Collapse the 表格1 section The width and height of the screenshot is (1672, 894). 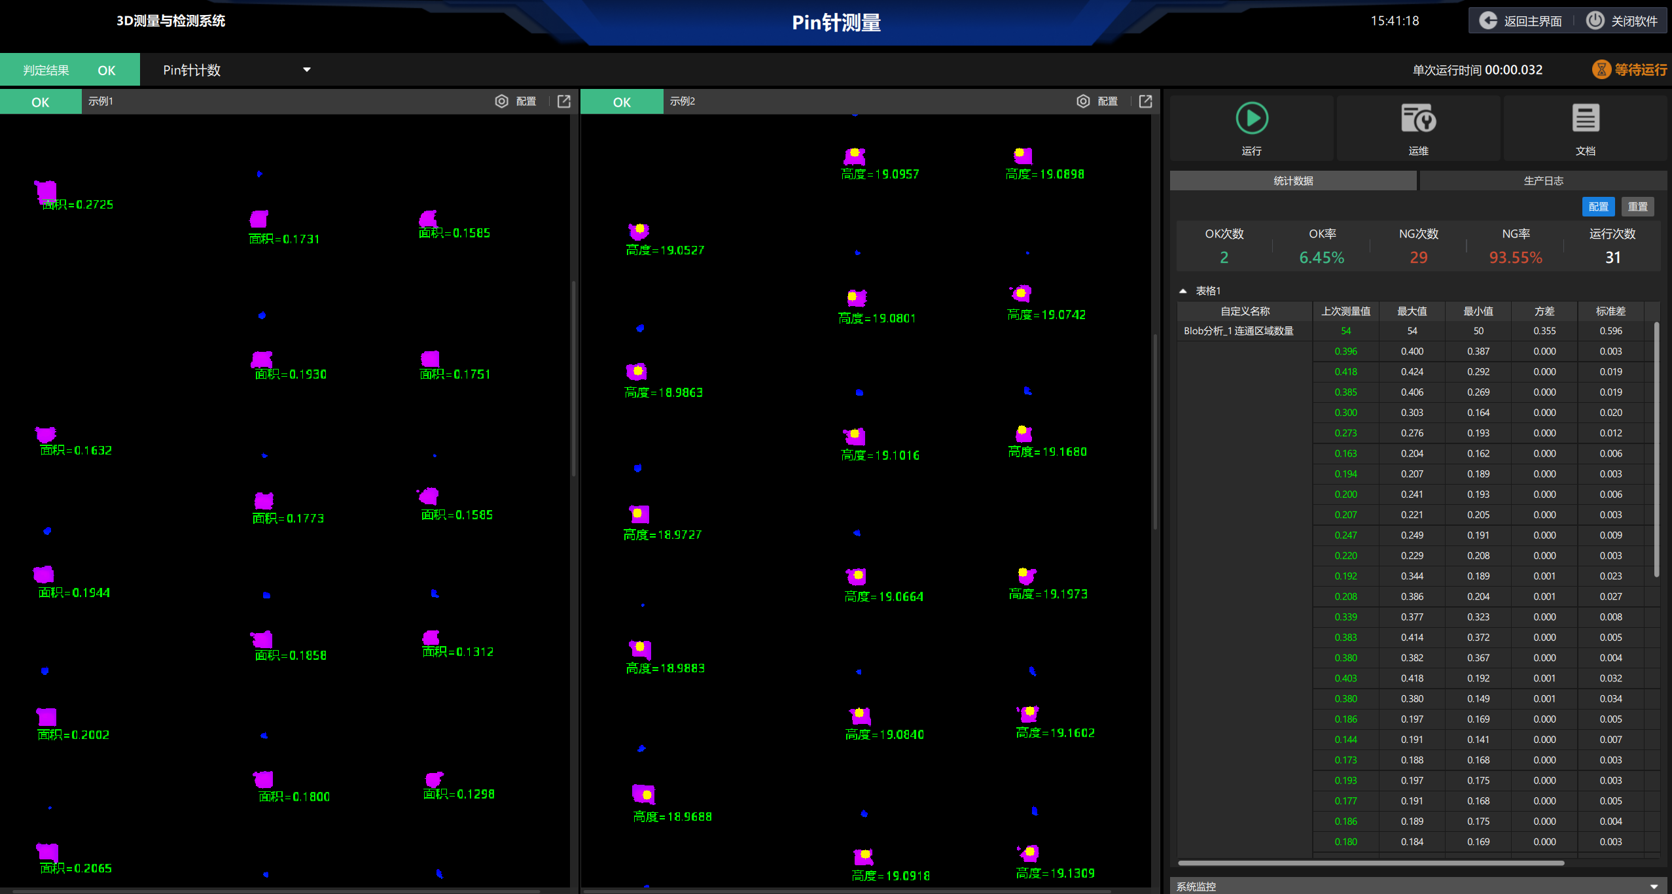point(1183,290)
